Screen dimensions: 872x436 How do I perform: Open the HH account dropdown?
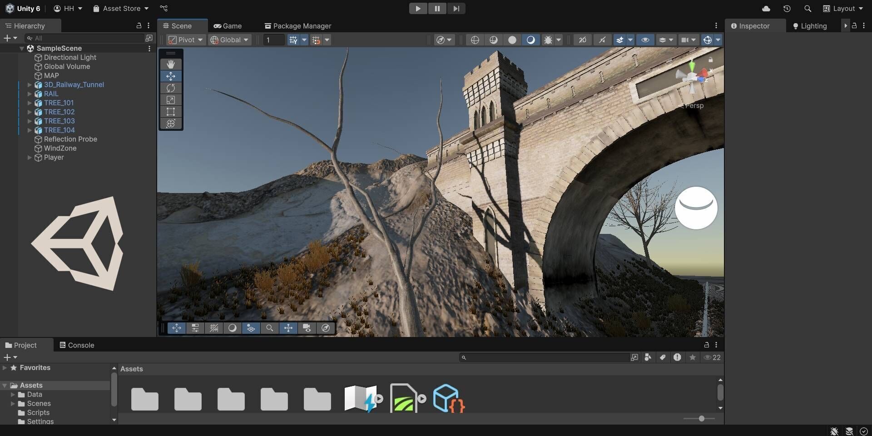tap(68, 9)
